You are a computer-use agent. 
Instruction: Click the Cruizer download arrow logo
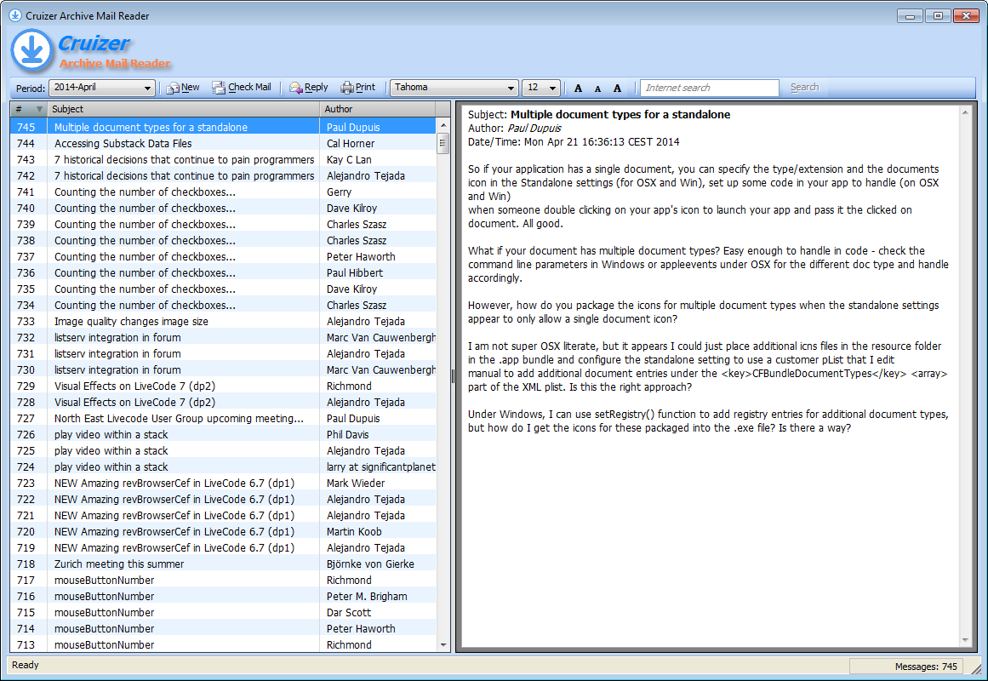tap(32, 50)
